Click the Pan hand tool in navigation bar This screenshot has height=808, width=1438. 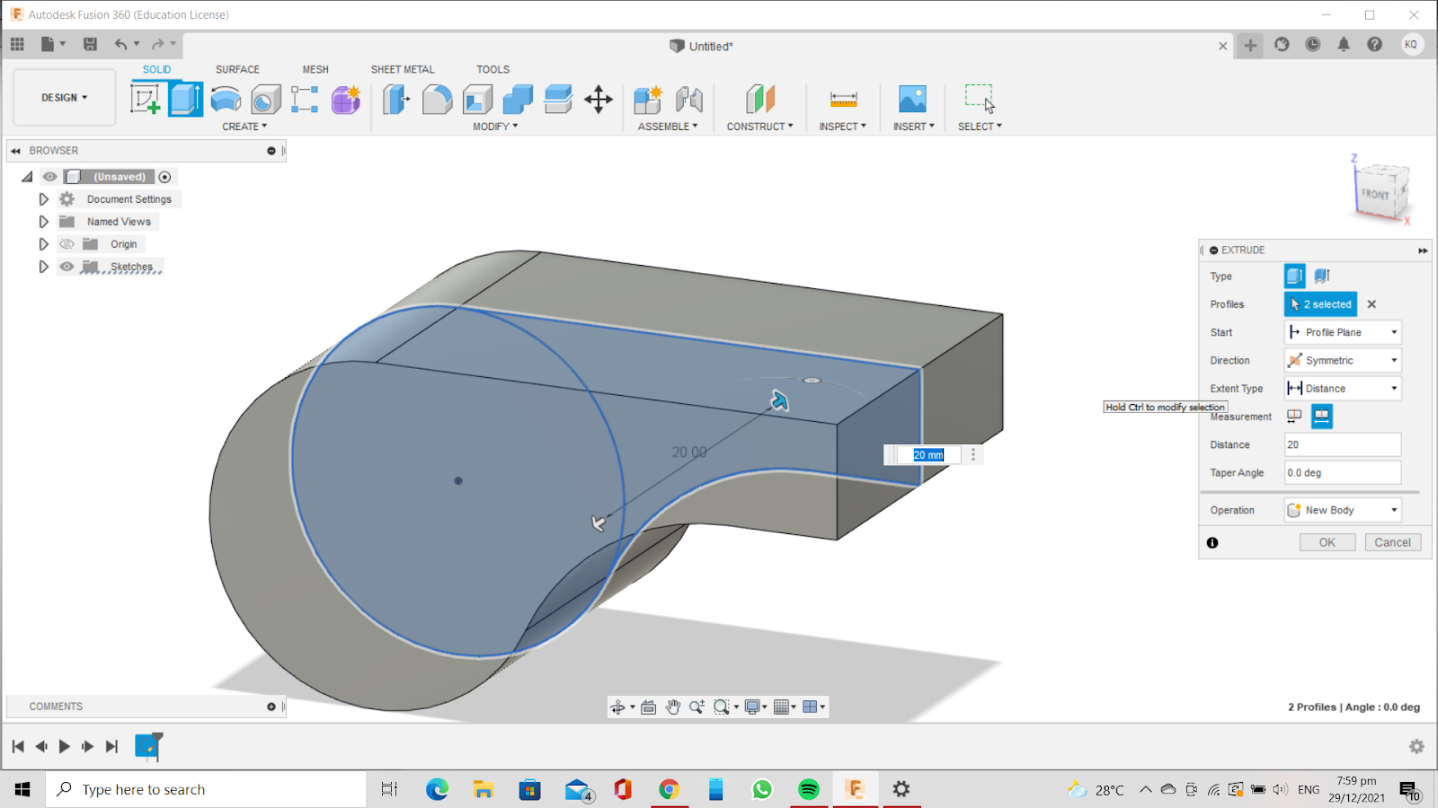(x=673, y=707)
